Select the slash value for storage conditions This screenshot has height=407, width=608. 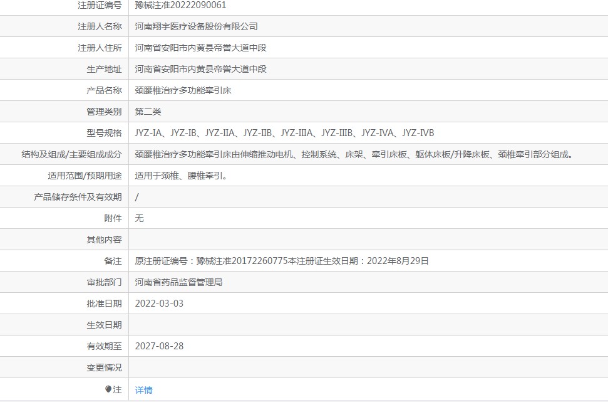coord(137,198)
